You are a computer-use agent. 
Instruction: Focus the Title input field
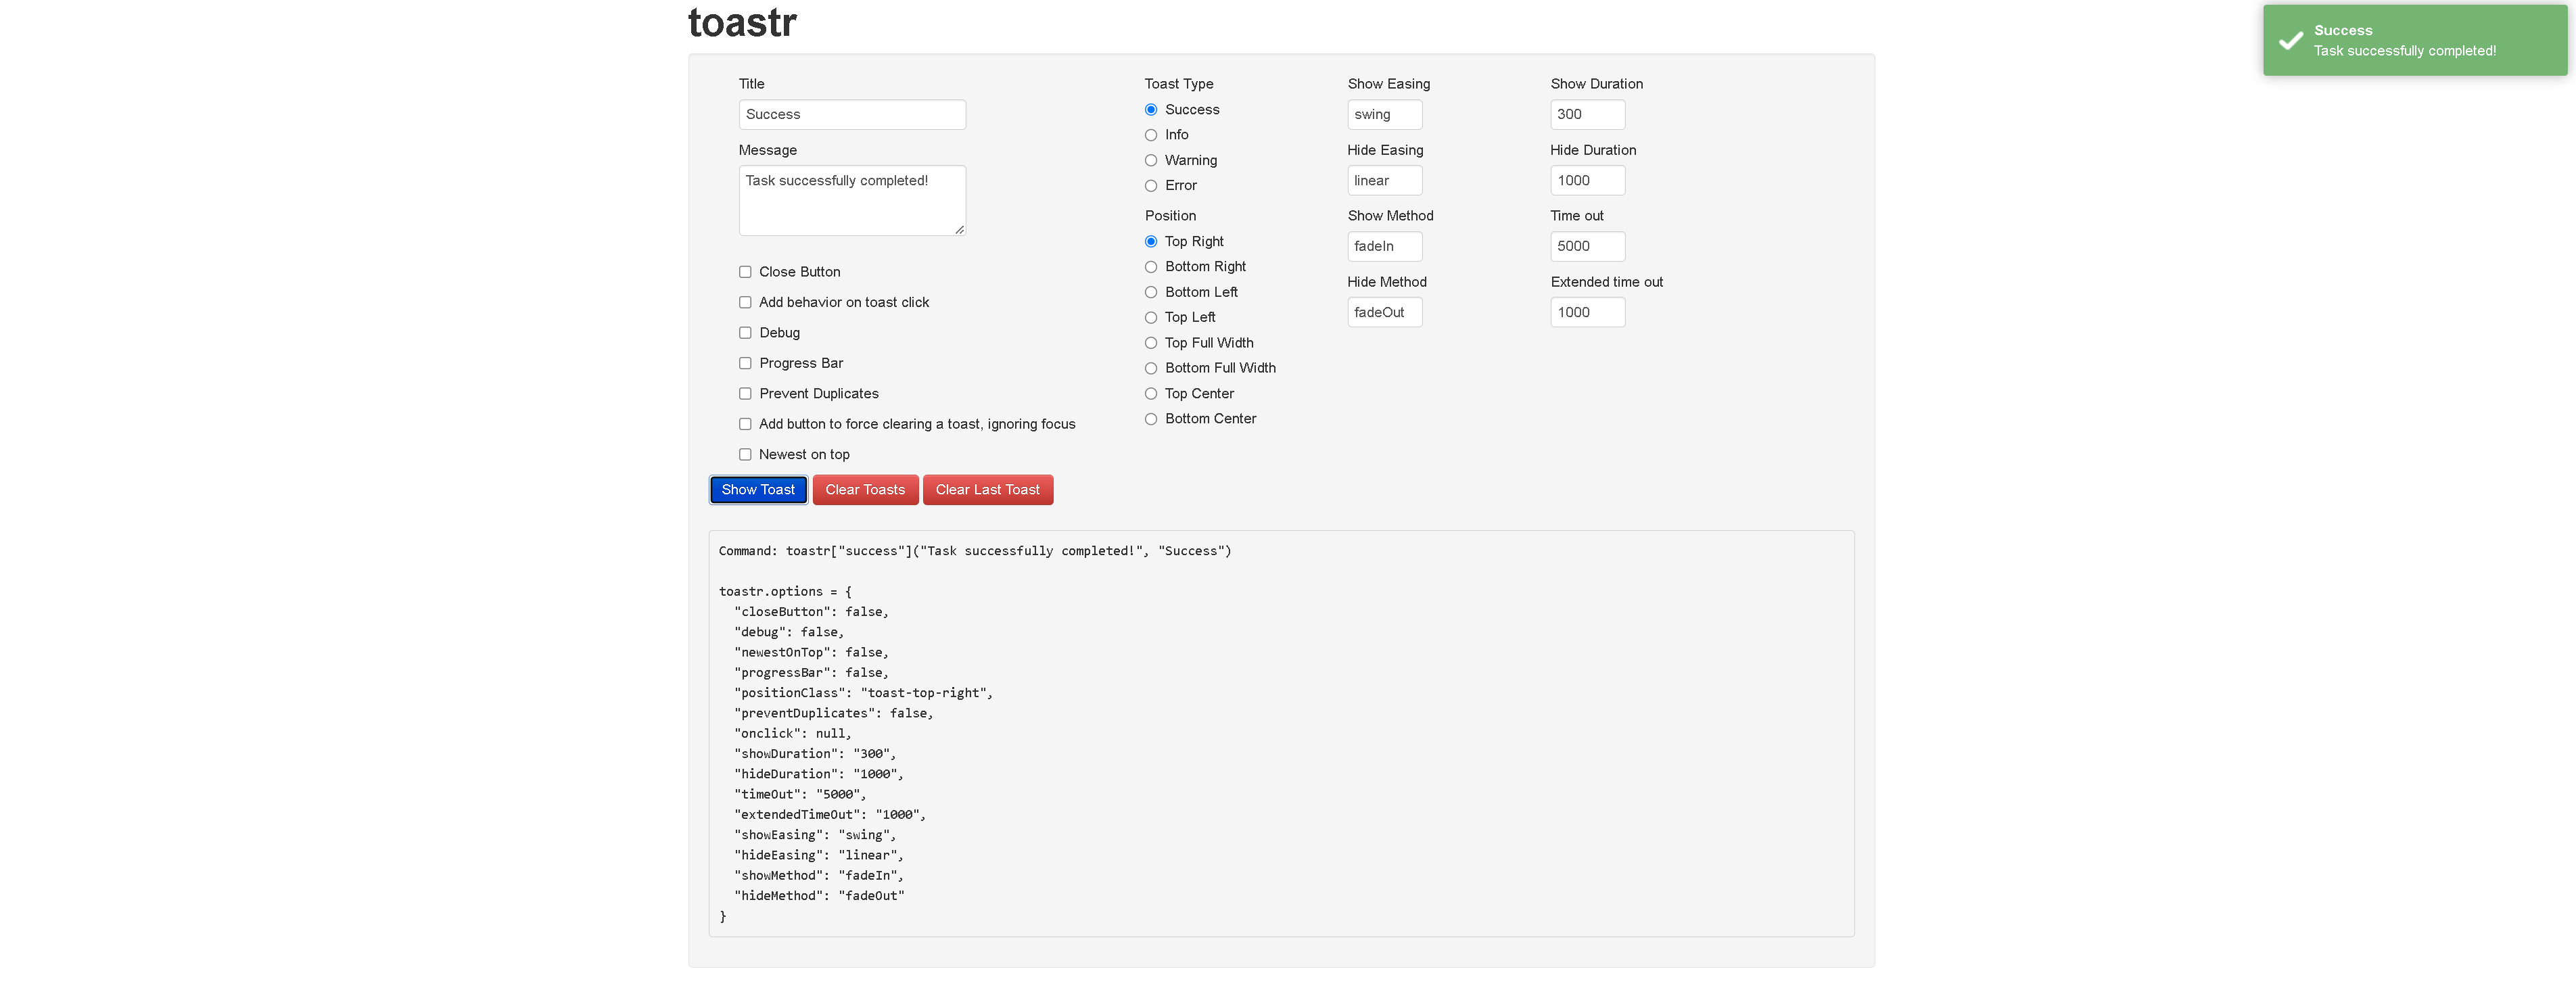point(852,115)
